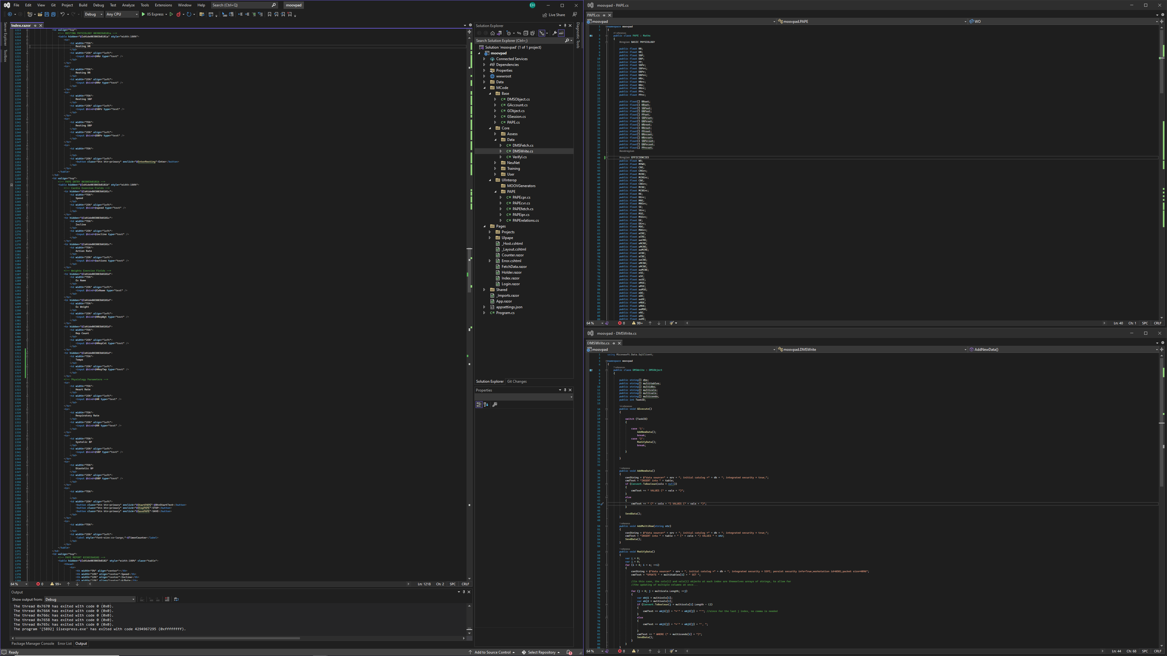Screen dimensions: 1167x656
Task: Expand the Assess folder node
Action: click(x=495, y=134)
